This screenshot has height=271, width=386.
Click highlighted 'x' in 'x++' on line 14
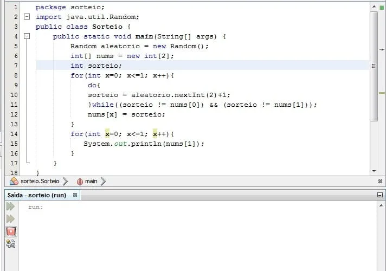point(155,134)
